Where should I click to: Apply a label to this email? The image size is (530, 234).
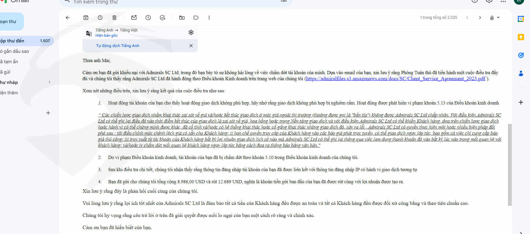[x=196, y=18]
